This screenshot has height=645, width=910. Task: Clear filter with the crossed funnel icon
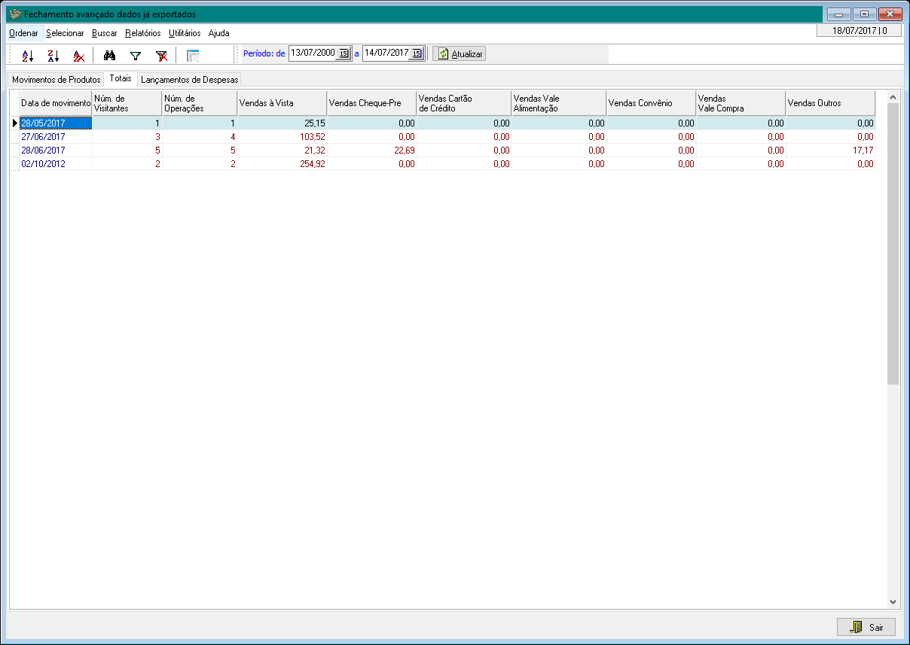161,55
